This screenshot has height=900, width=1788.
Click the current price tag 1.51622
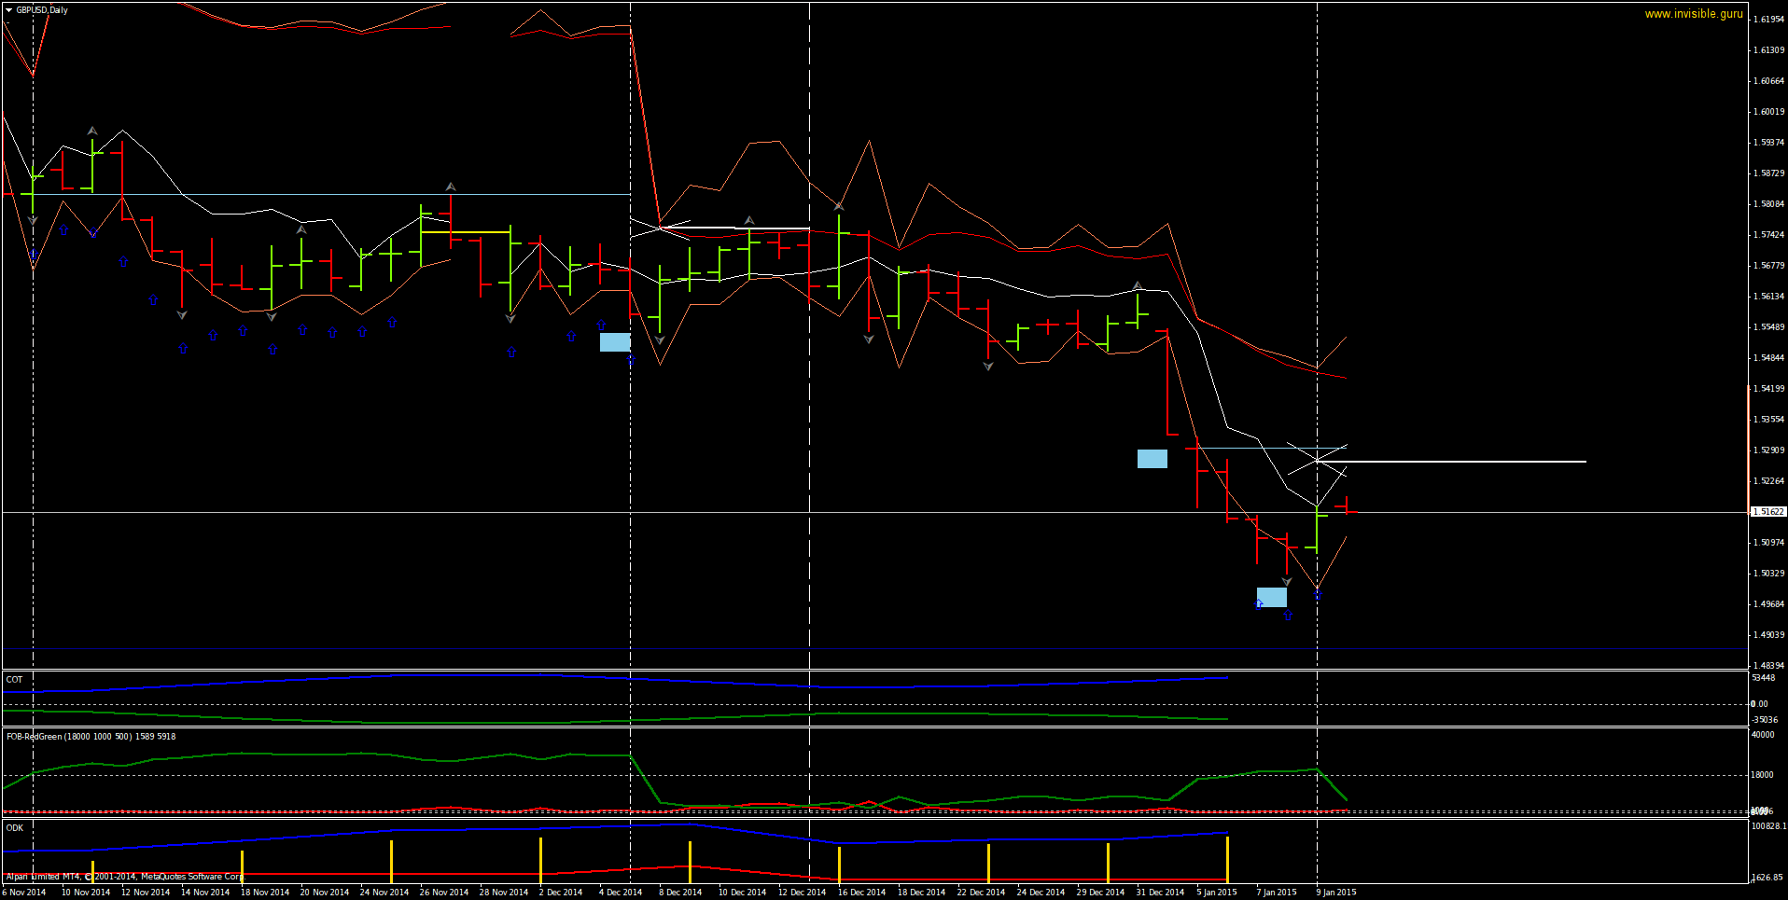[1768, 512]
